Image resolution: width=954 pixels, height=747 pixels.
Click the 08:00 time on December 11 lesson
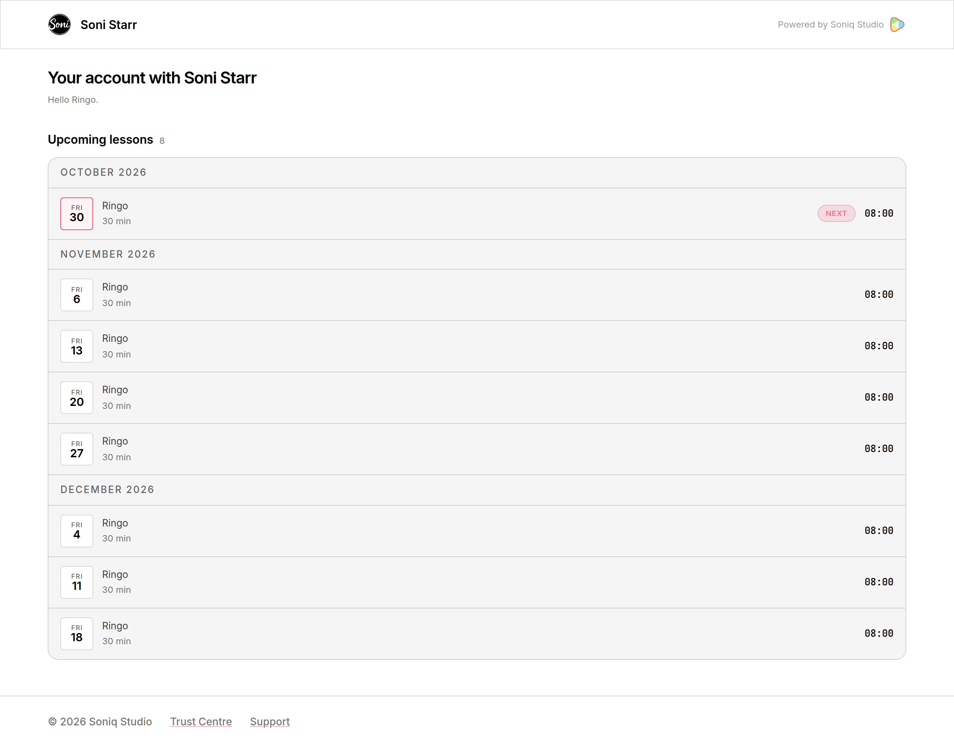coord(879,582)
